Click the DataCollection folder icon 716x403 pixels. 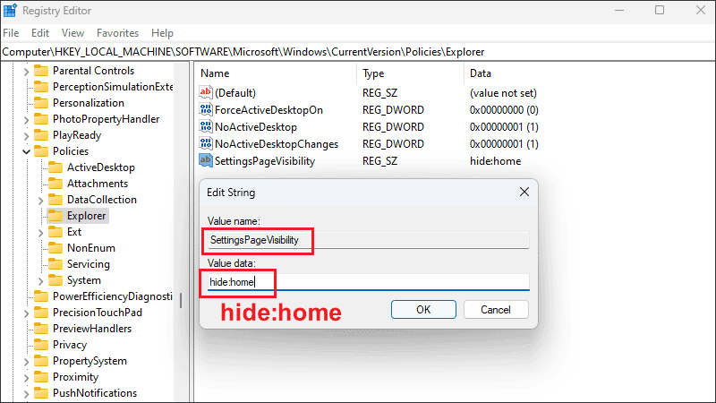pyautogui.click(x=55, y=199)
